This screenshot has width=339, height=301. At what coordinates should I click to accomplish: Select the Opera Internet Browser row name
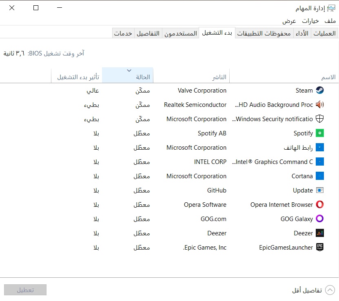281,205
